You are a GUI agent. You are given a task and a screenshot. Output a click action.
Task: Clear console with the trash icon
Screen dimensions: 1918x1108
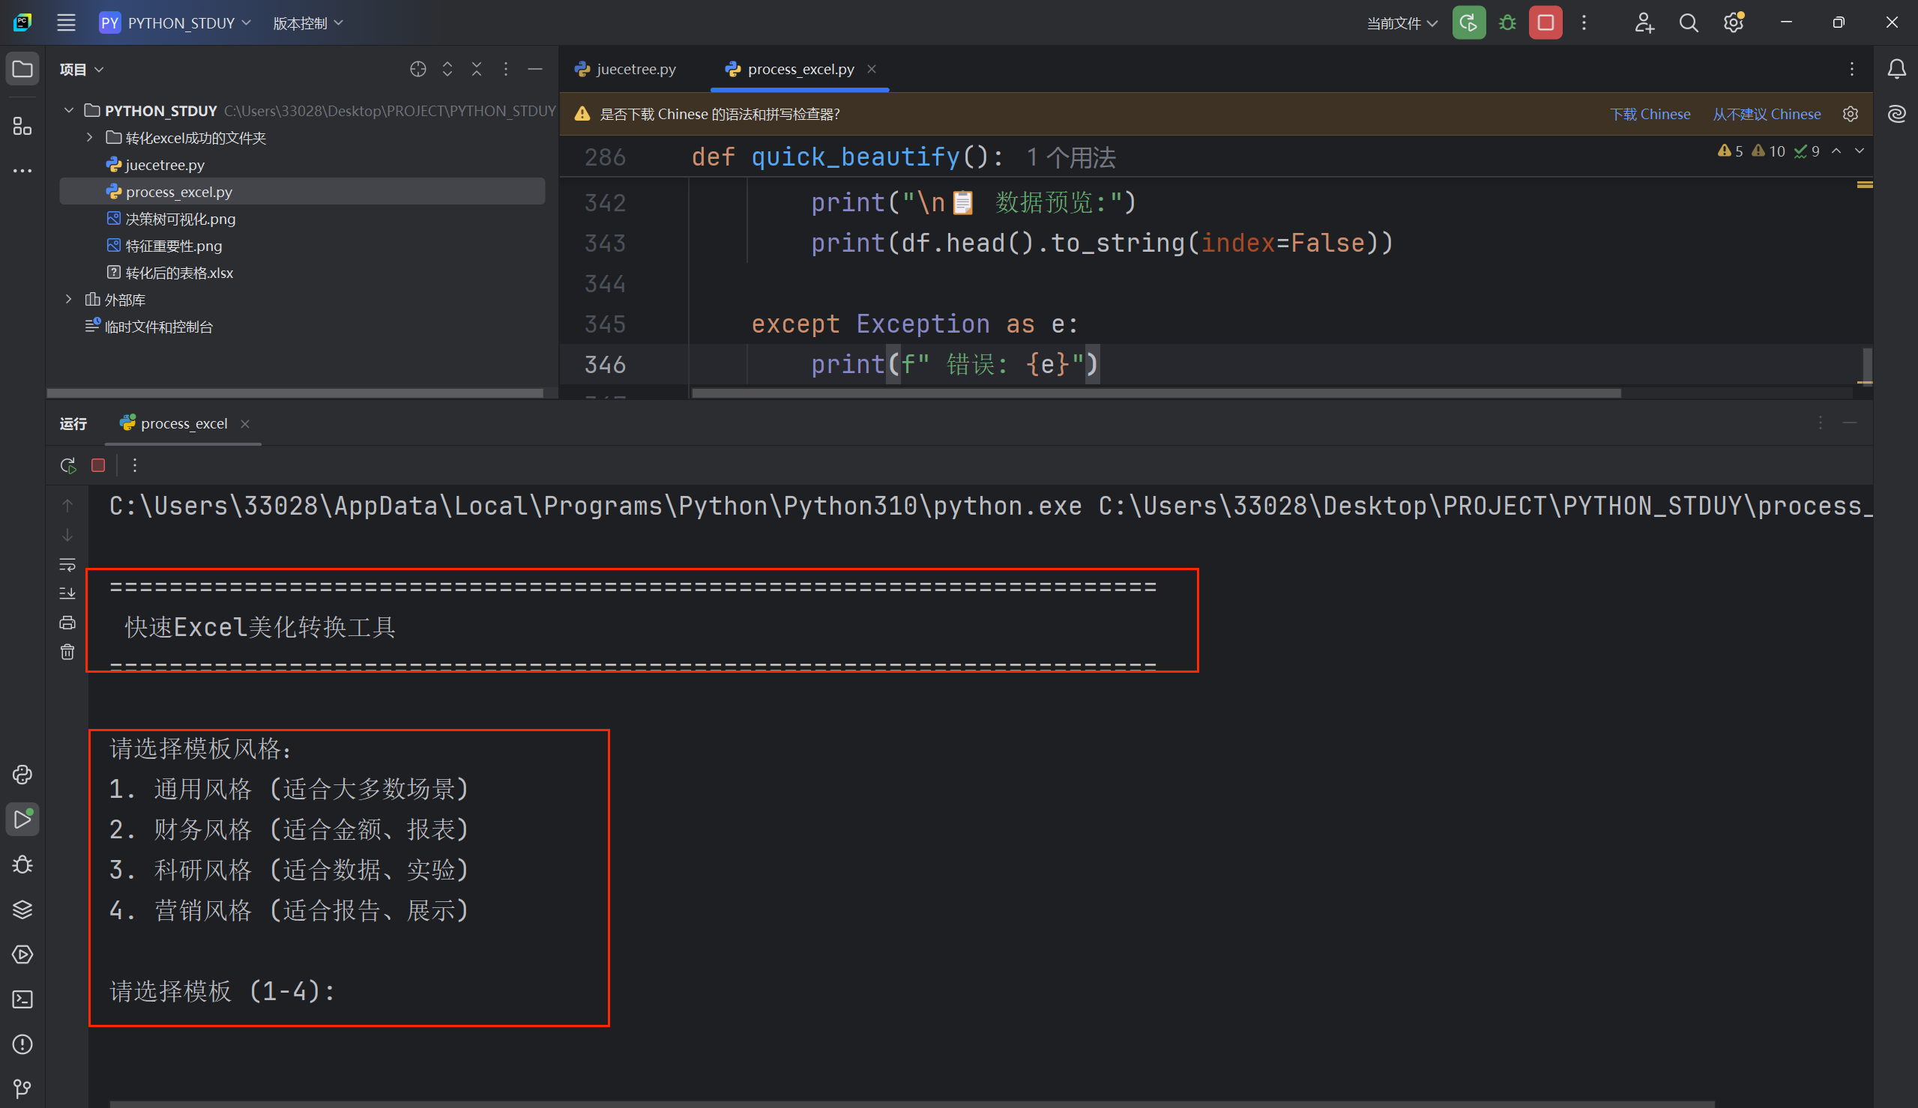tap(67, 653)
